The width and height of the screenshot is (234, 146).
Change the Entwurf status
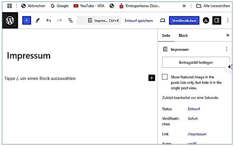pos(194,109)
